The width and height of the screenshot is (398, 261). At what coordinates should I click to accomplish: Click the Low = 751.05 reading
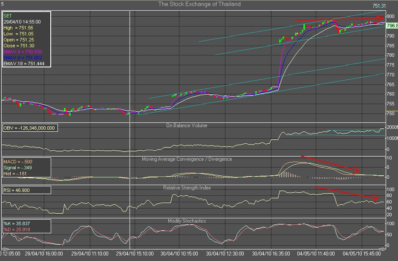[x=18, y=34]
